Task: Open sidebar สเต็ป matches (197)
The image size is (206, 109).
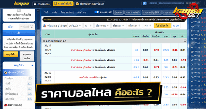Action: (x=19, y=89)
